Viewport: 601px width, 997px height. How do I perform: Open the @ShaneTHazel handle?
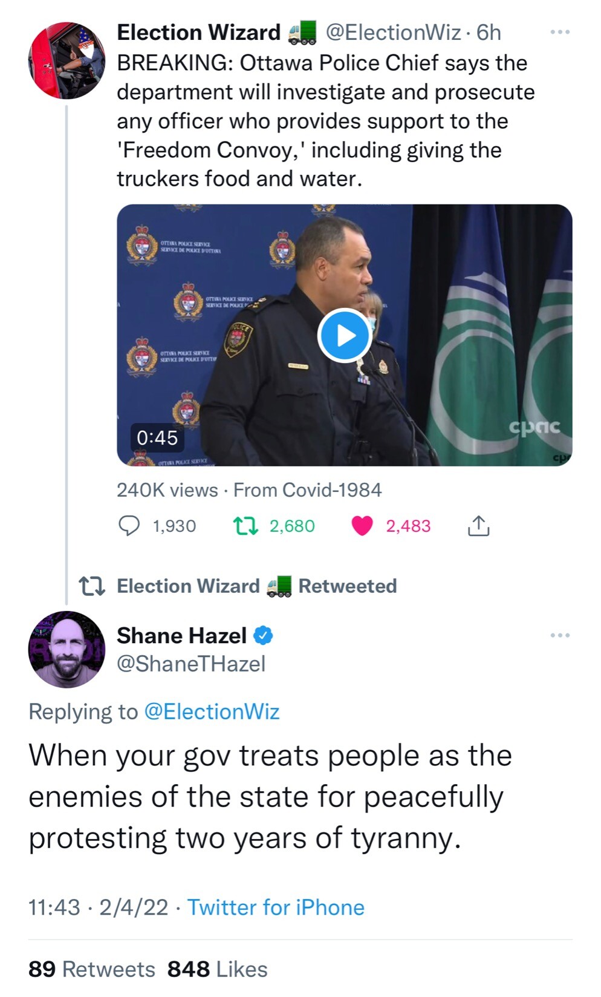tap(191, 664)
